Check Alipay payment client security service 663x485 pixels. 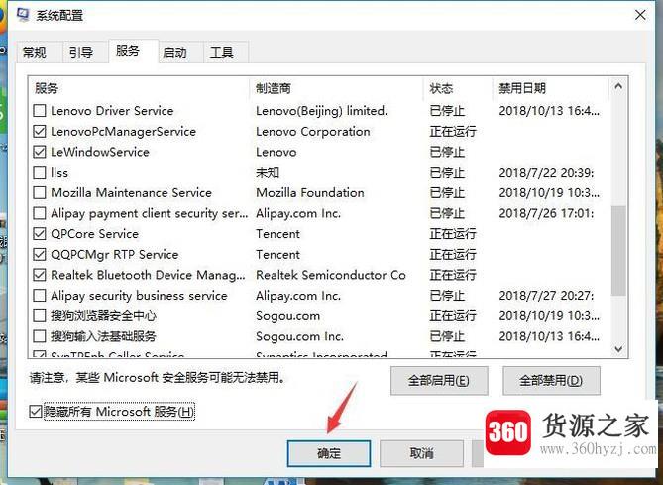40,213
